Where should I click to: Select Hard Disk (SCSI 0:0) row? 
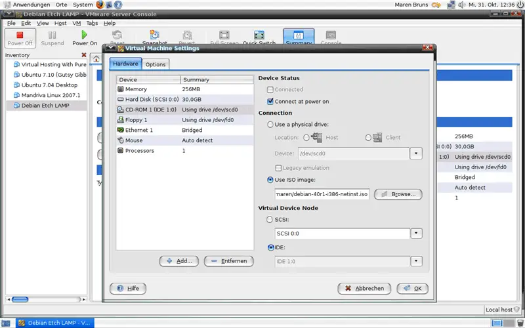tap(184, 100)
